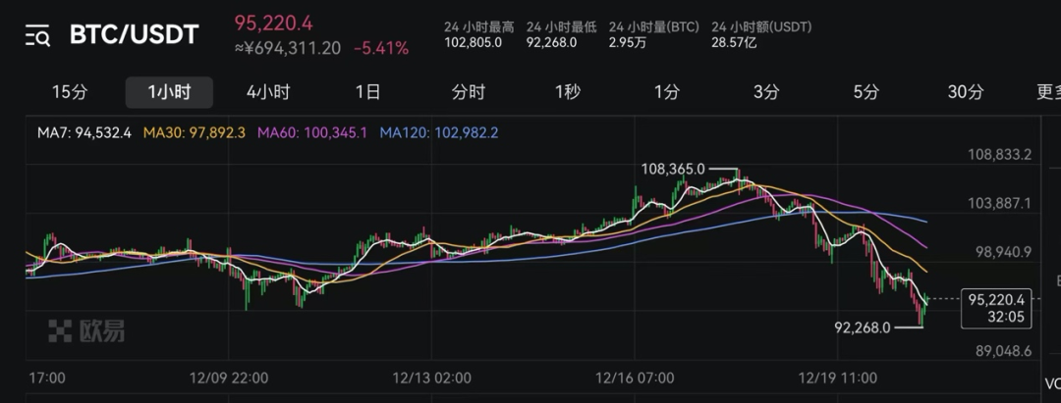Click the 89,048.6 price axis label

click(1003, 350)
